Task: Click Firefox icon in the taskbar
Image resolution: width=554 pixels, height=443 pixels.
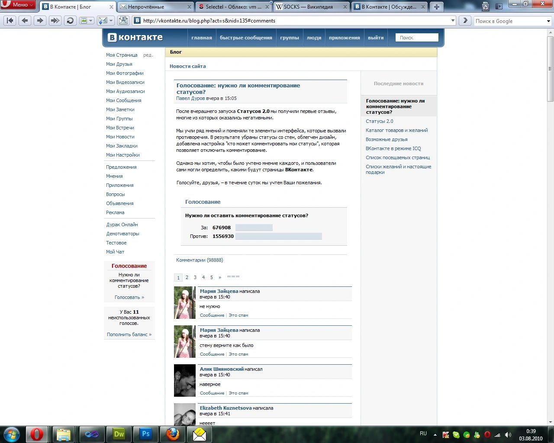Action: pos(173,434)
